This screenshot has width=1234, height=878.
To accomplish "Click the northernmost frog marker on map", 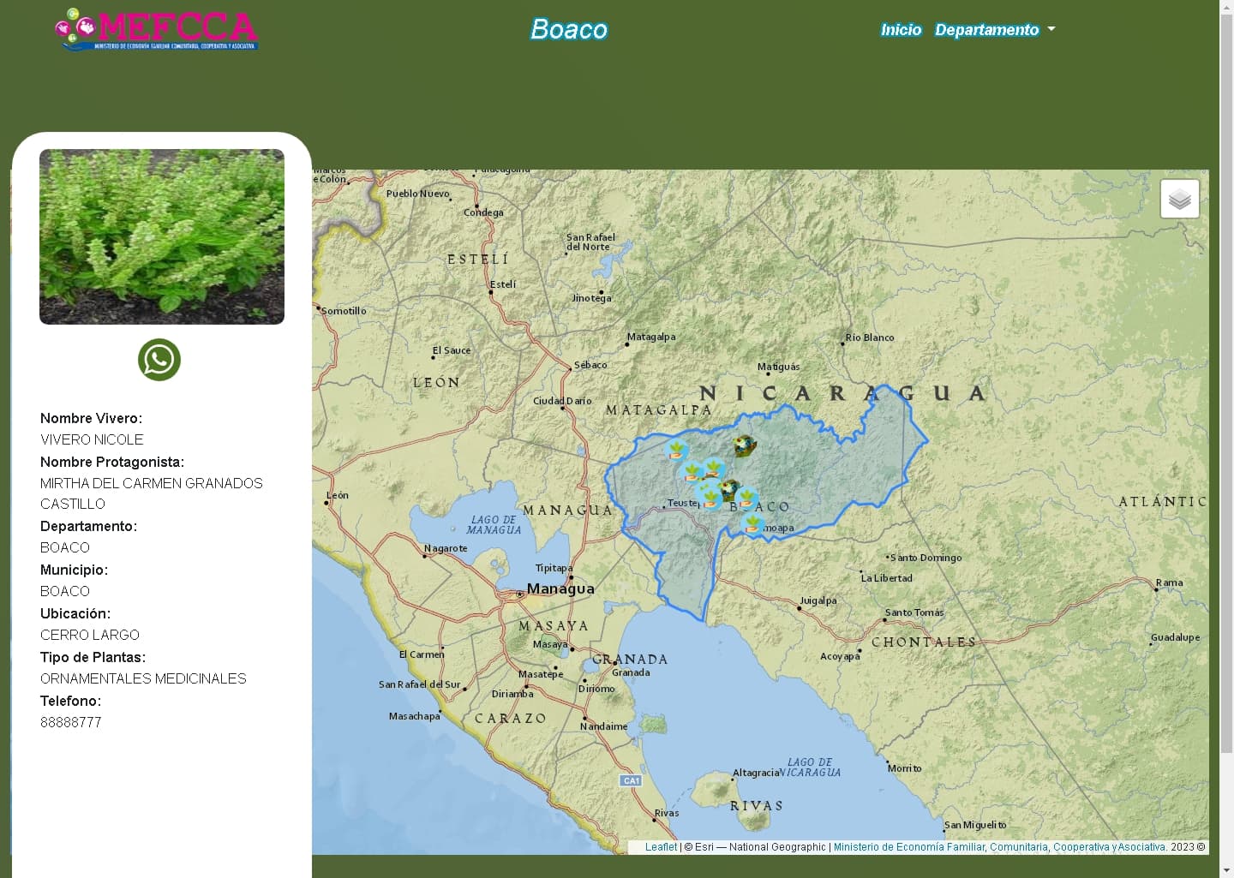I will 744,445.
